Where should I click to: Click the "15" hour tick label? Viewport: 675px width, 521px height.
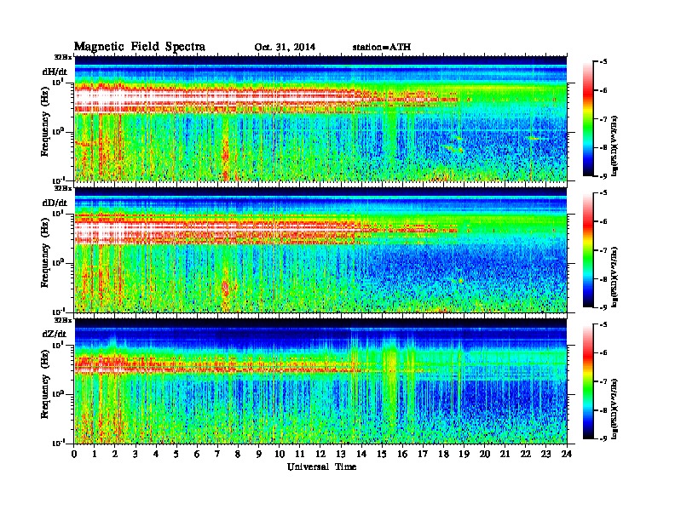382,454
